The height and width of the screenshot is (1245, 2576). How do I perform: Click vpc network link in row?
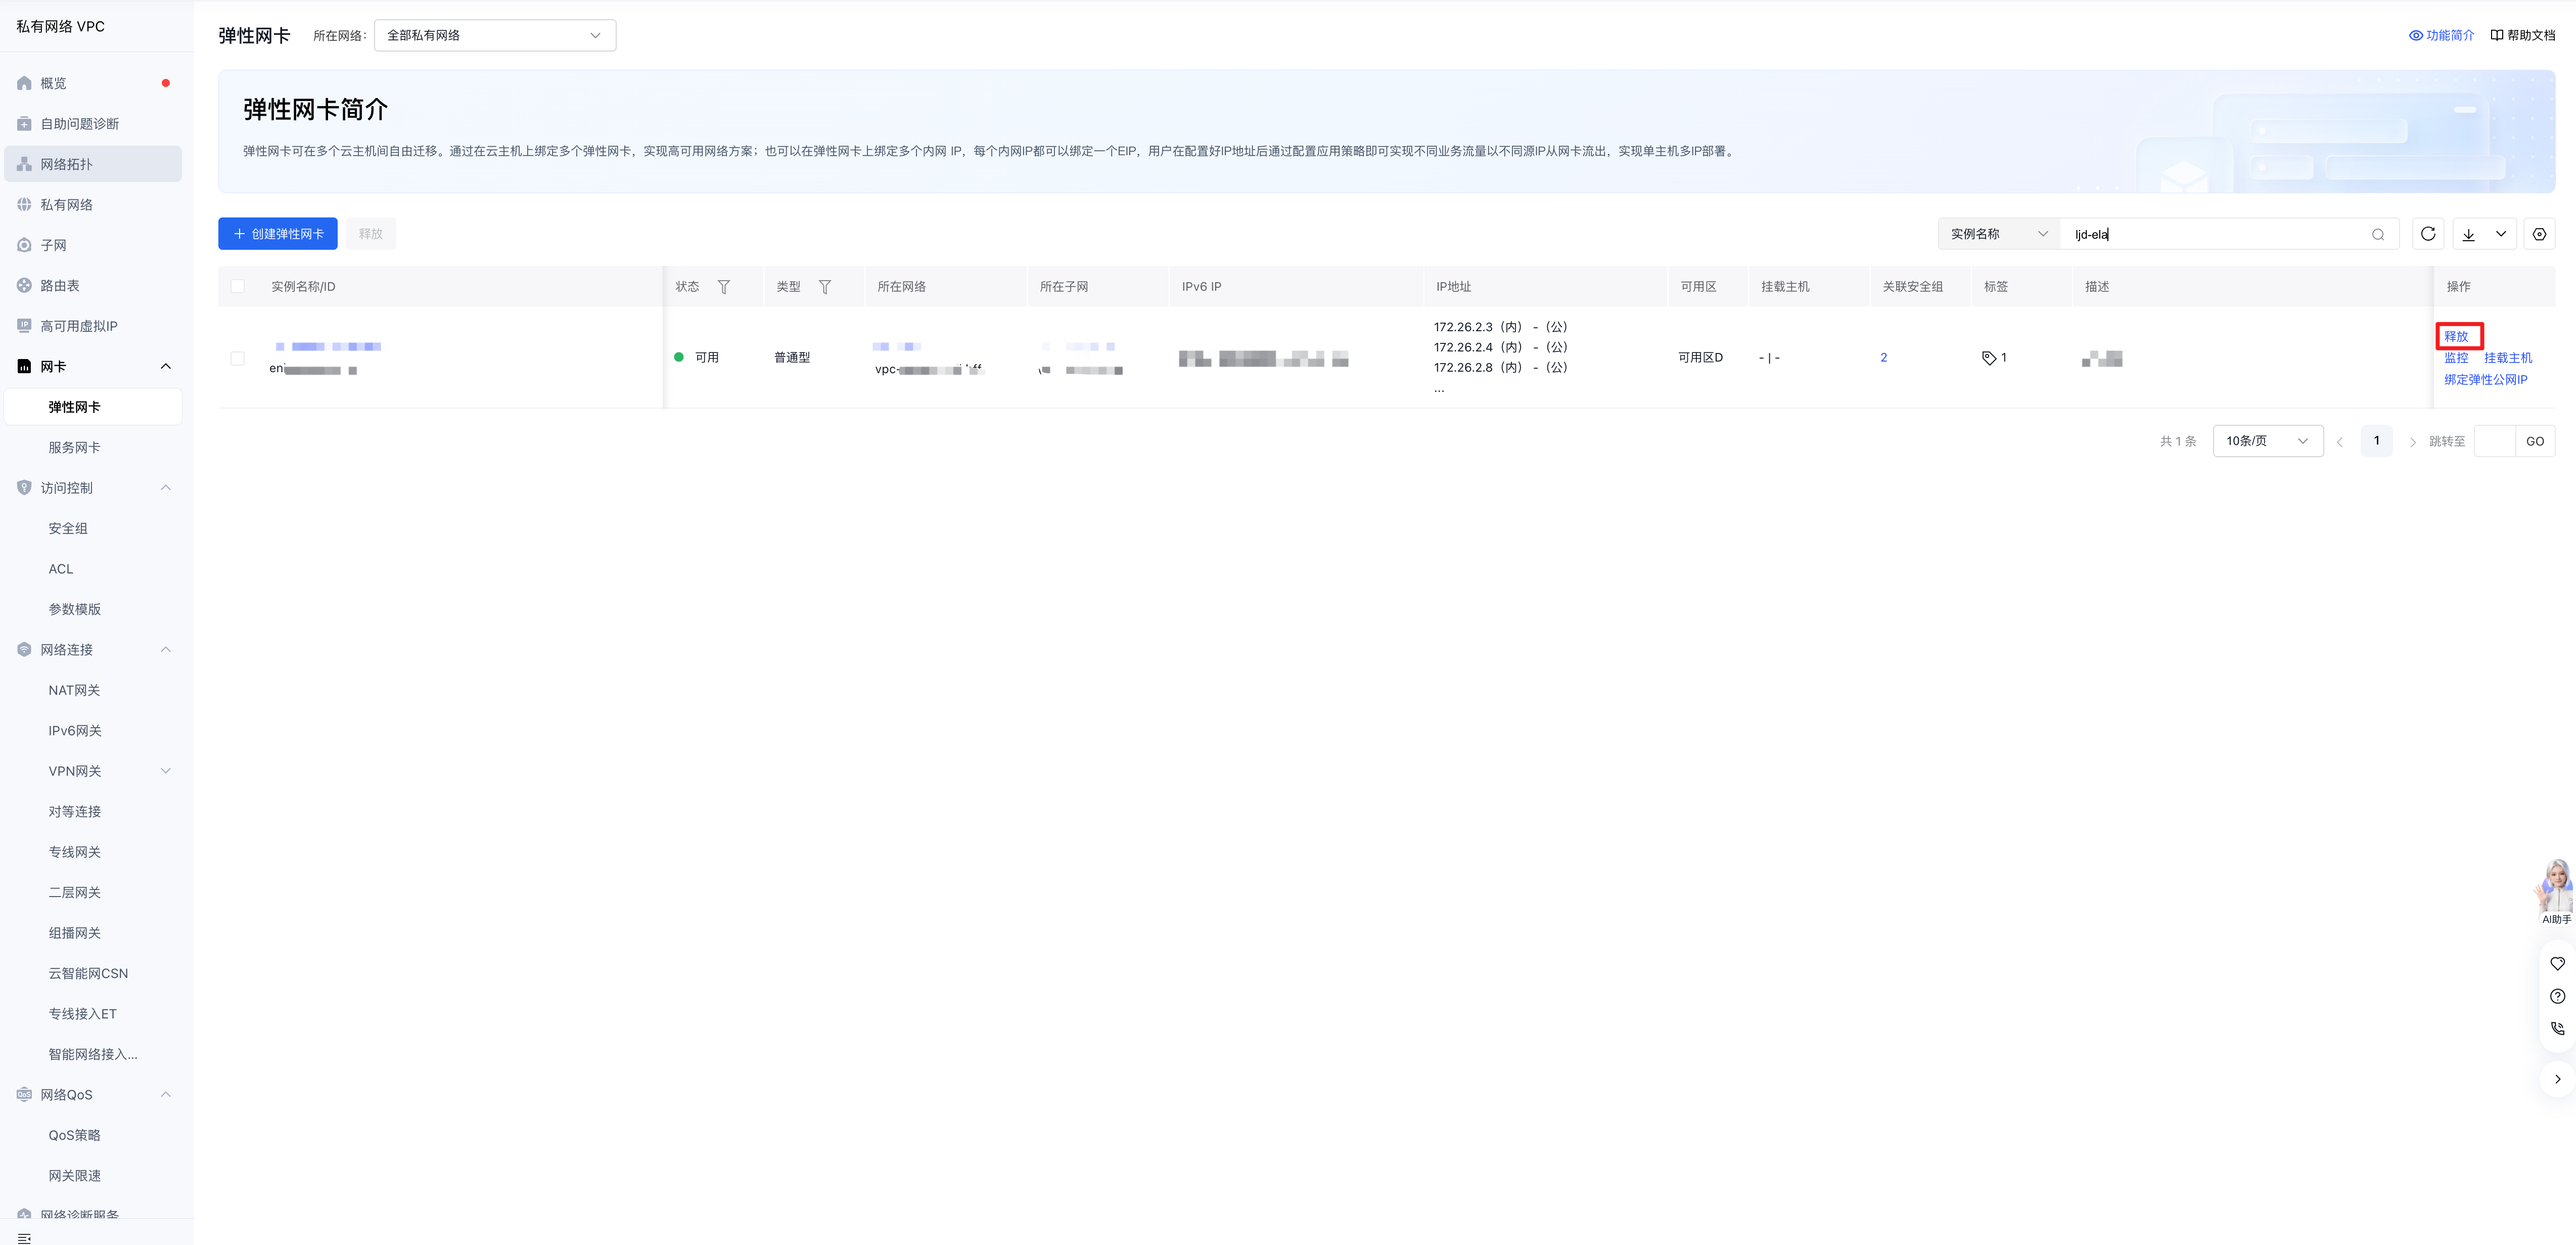897,346
